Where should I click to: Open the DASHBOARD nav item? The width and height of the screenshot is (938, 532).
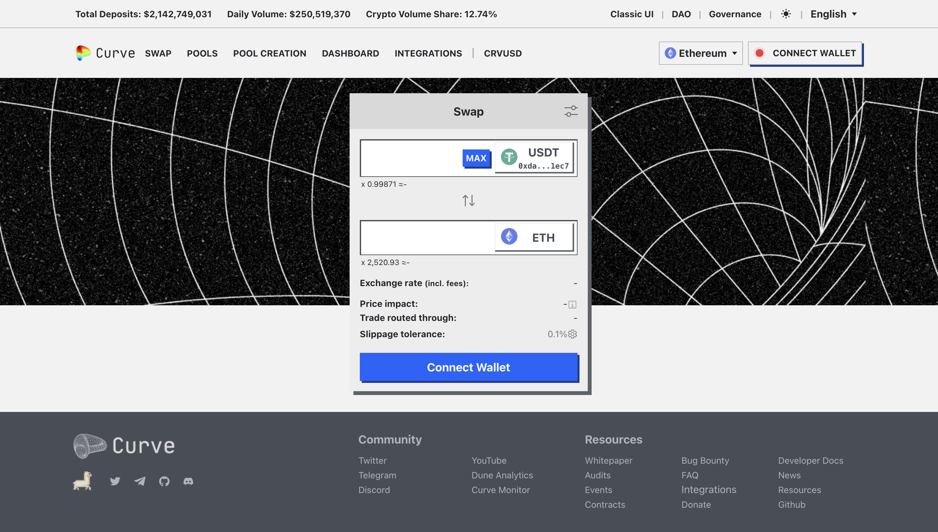coord(350,53)
